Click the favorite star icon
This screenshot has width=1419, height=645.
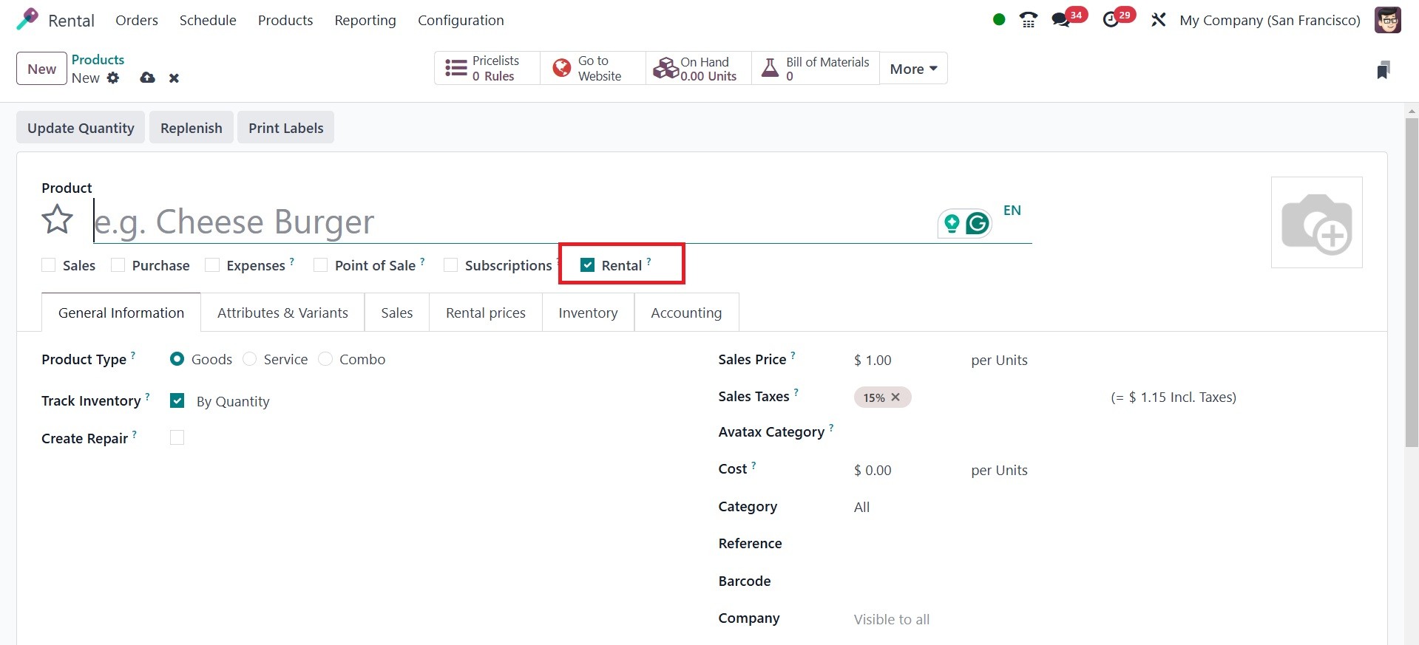click(58, 220)
